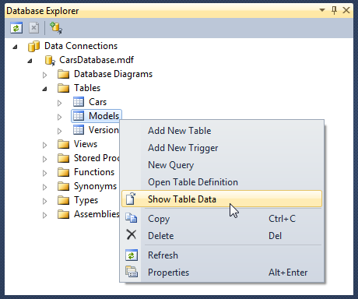This screenshot has width=358, height=299.
Task: Click the Refresh toolbar icon
Action: 16,28
